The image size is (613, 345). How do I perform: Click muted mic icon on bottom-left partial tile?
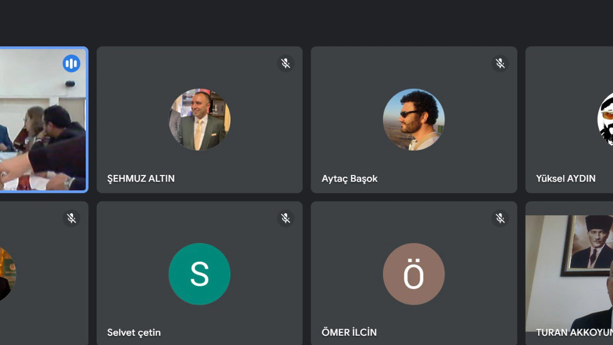[71, 218]
